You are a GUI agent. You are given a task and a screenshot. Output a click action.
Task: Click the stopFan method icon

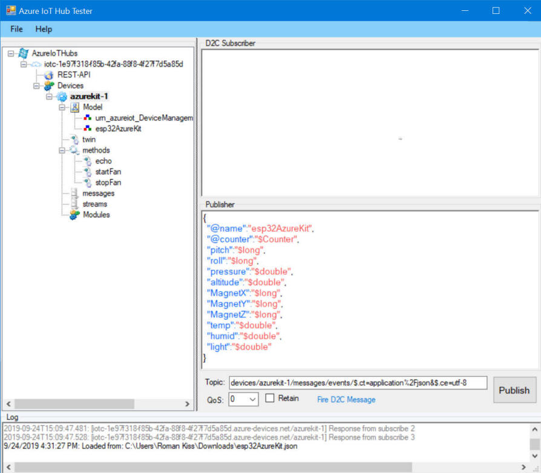pyautogui.click(x=88, y=183)
